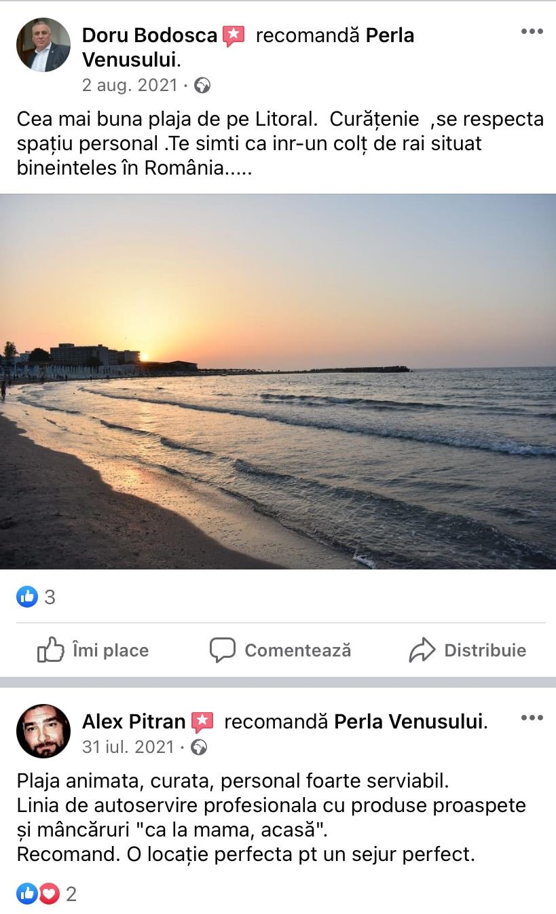Tap the 2 aug. 2021 post timestamp
Screen dimensions: 556x914
pyautogui.click(x=130, y=85)
